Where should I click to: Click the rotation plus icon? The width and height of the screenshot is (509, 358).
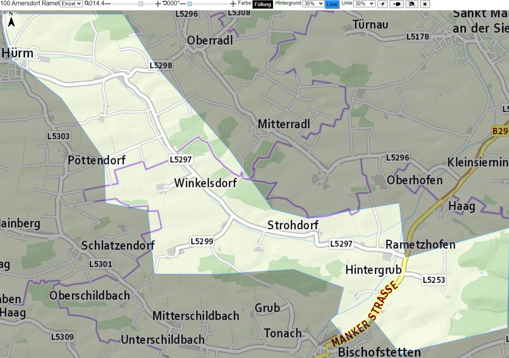tap(233, 3)
